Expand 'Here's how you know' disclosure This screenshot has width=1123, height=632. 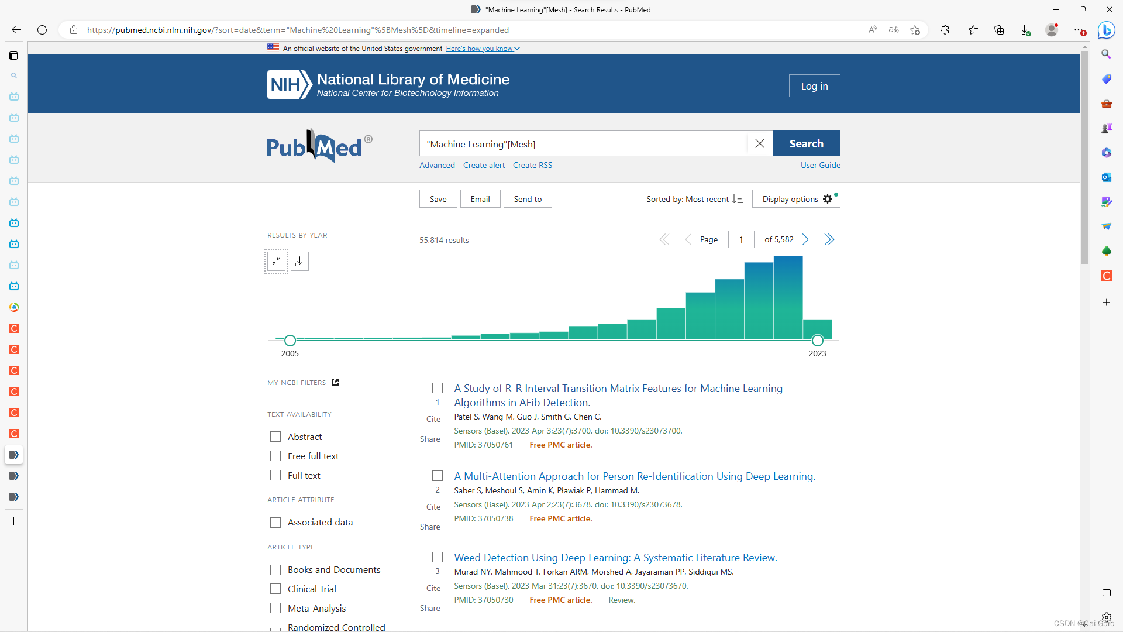pos(483,49)
